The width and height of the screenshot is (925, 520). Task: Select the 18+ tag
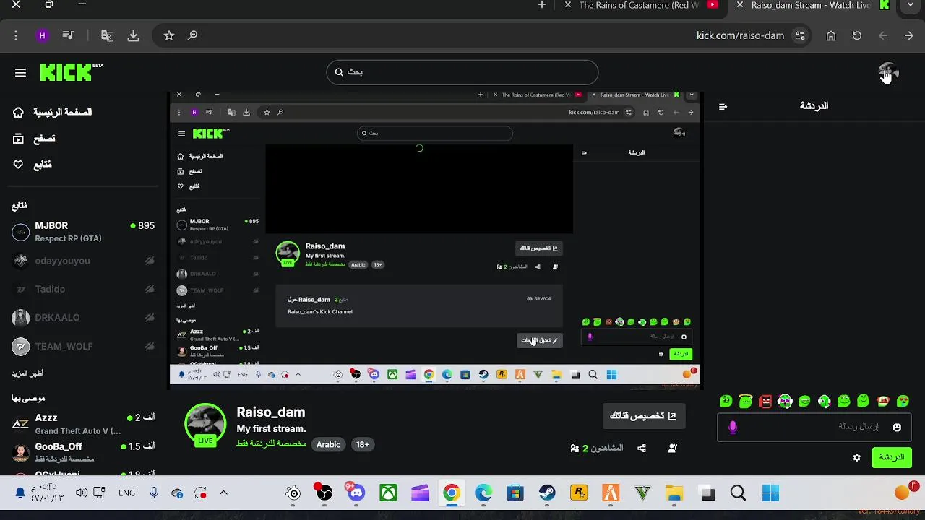[363, 445]
